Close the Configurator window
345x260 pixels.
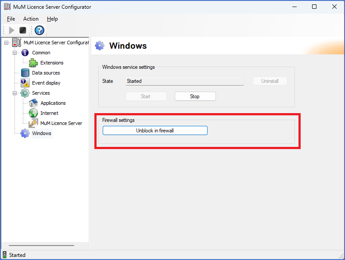[x=334, y=7]
